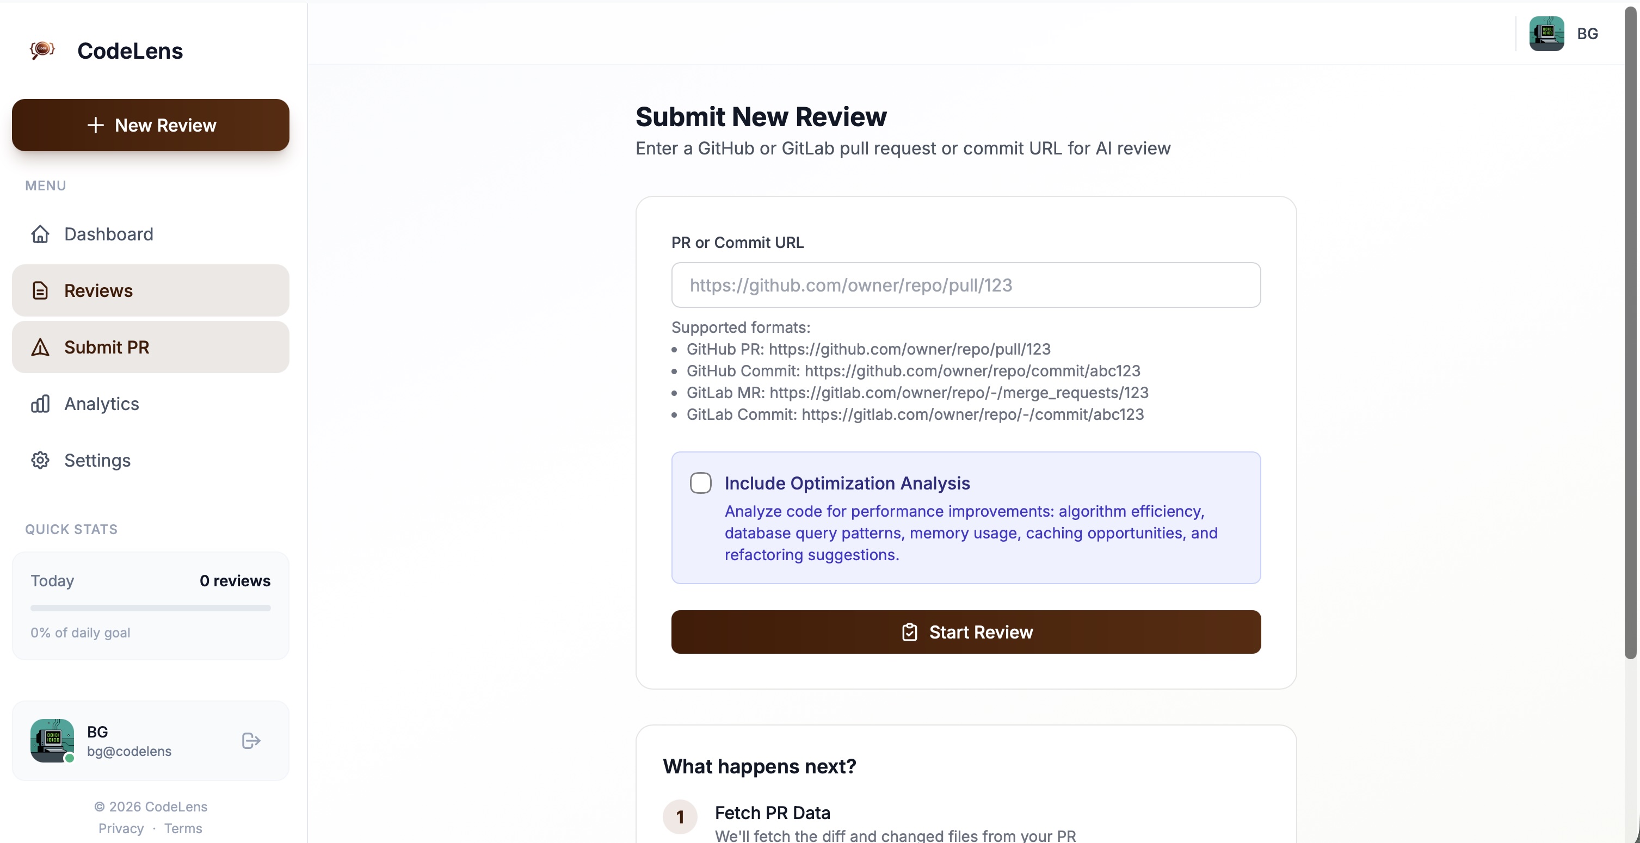This screenshot has width=1640, height=843.
Task: Open the BG avatar in the top bar
Action: pyautogui.click(x=1547, y=33)
